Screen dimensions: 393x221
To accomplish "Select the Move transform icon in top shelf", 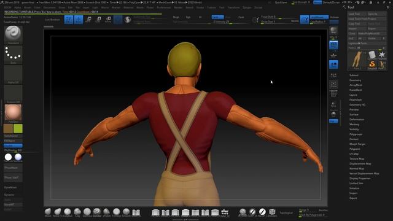I will coord(88,20).
